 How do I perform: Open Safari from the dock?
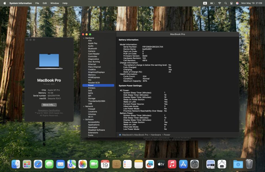(38, 164)
